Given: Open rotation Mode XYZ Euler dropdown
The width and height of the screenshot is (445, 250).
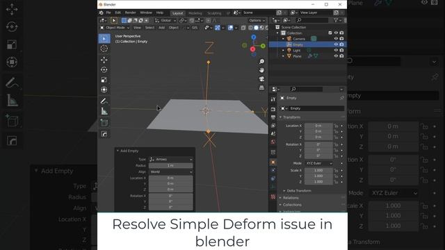Looking at the screenshot, I should (318, 163).
